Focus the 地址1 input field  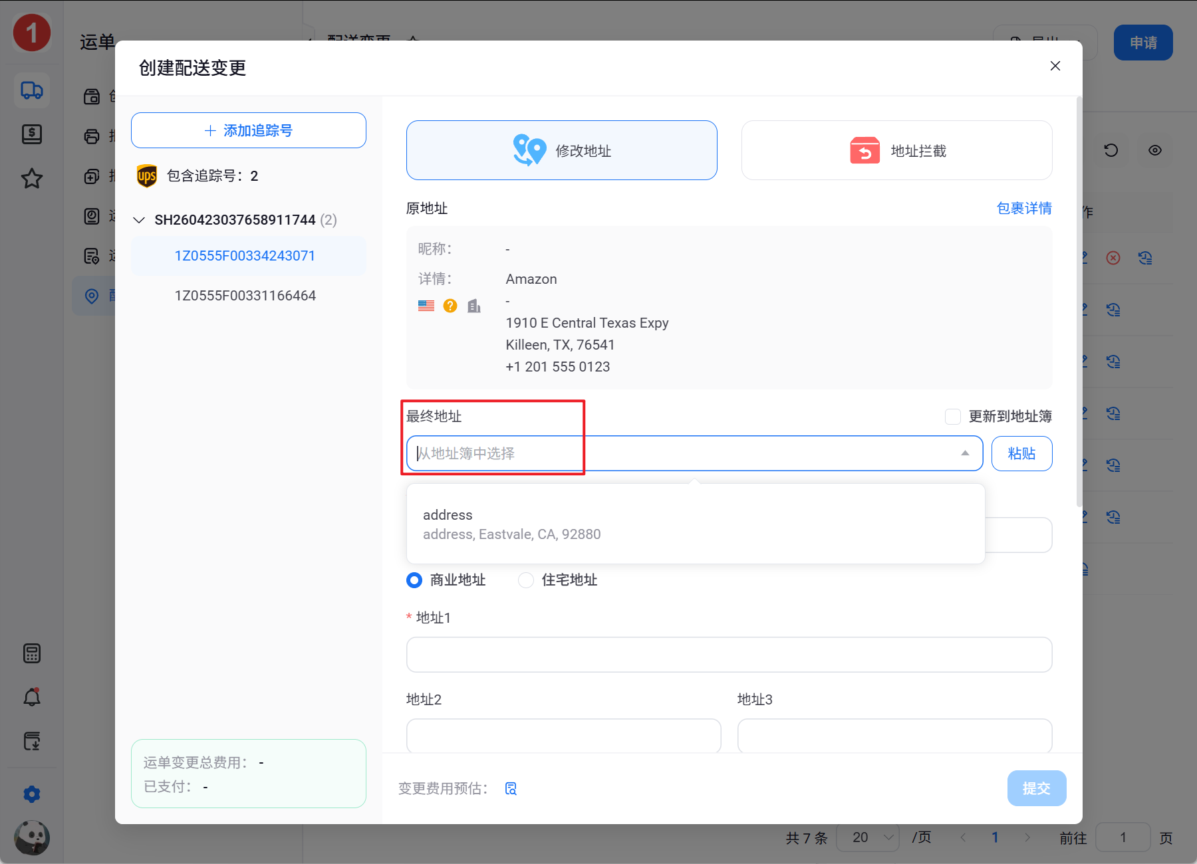click(x=730, y=655)
